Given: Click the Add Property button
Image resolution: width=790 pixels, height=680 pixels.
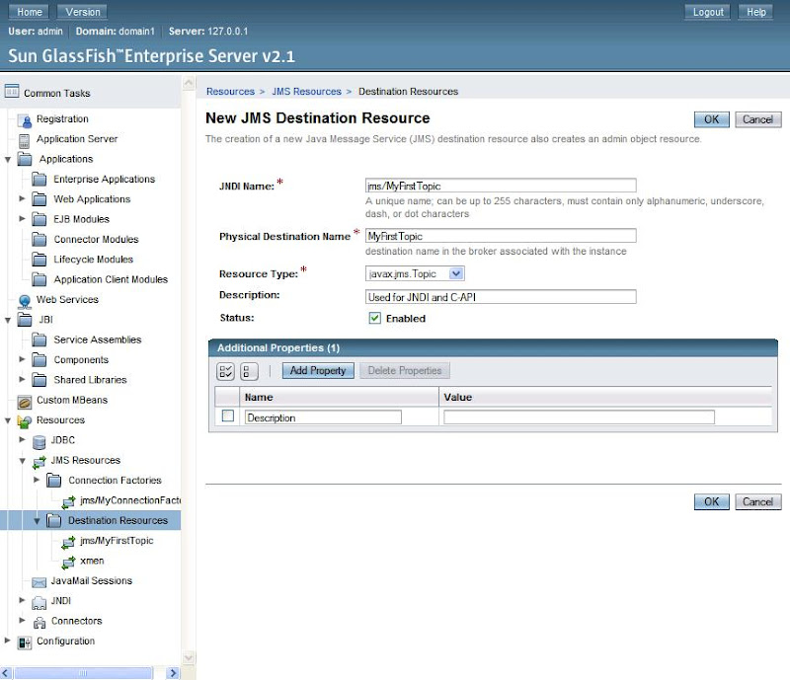Looking at the screenshot, I should [x=318, y=370].
